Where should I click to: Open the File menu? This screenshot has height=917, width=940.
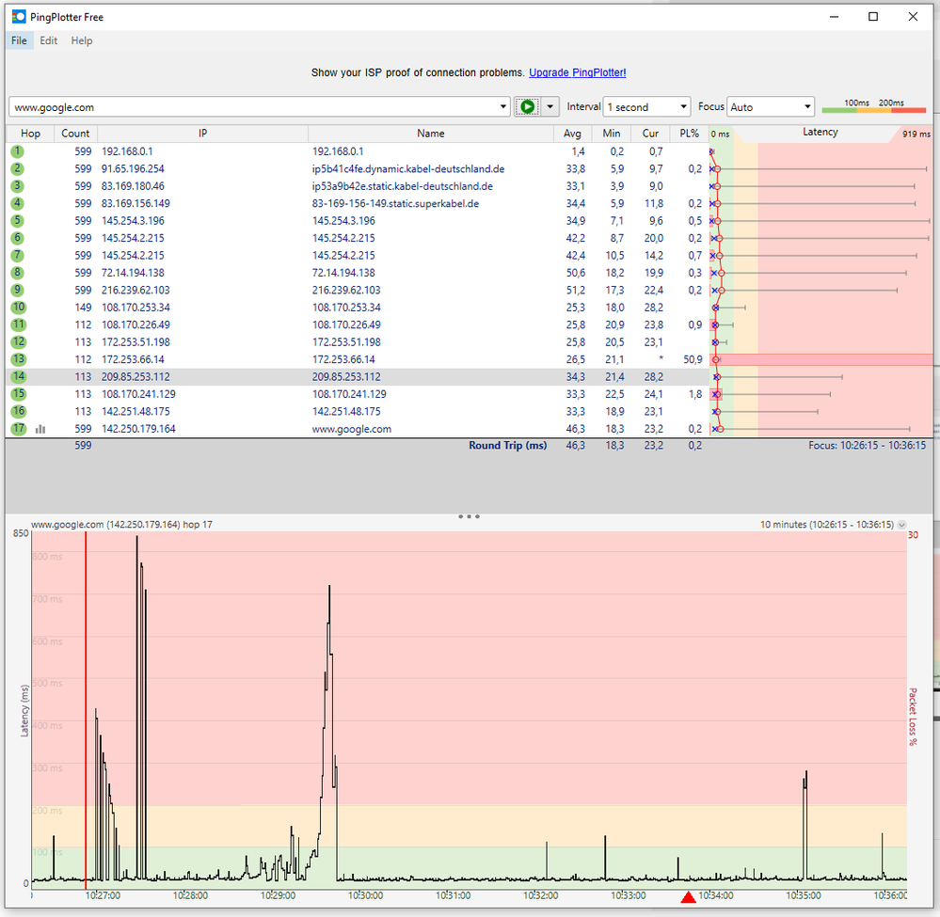(19, 40)
